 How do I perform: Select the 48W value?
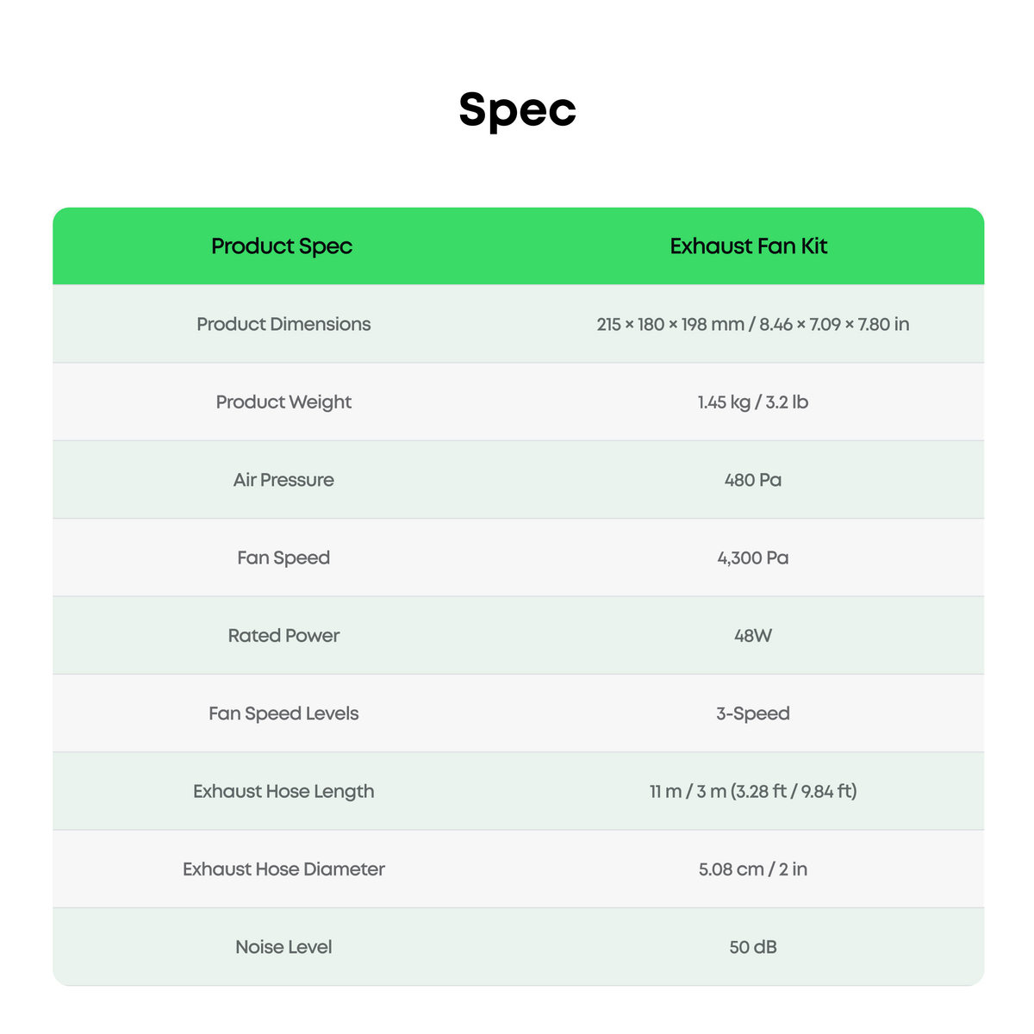point(753,635)
